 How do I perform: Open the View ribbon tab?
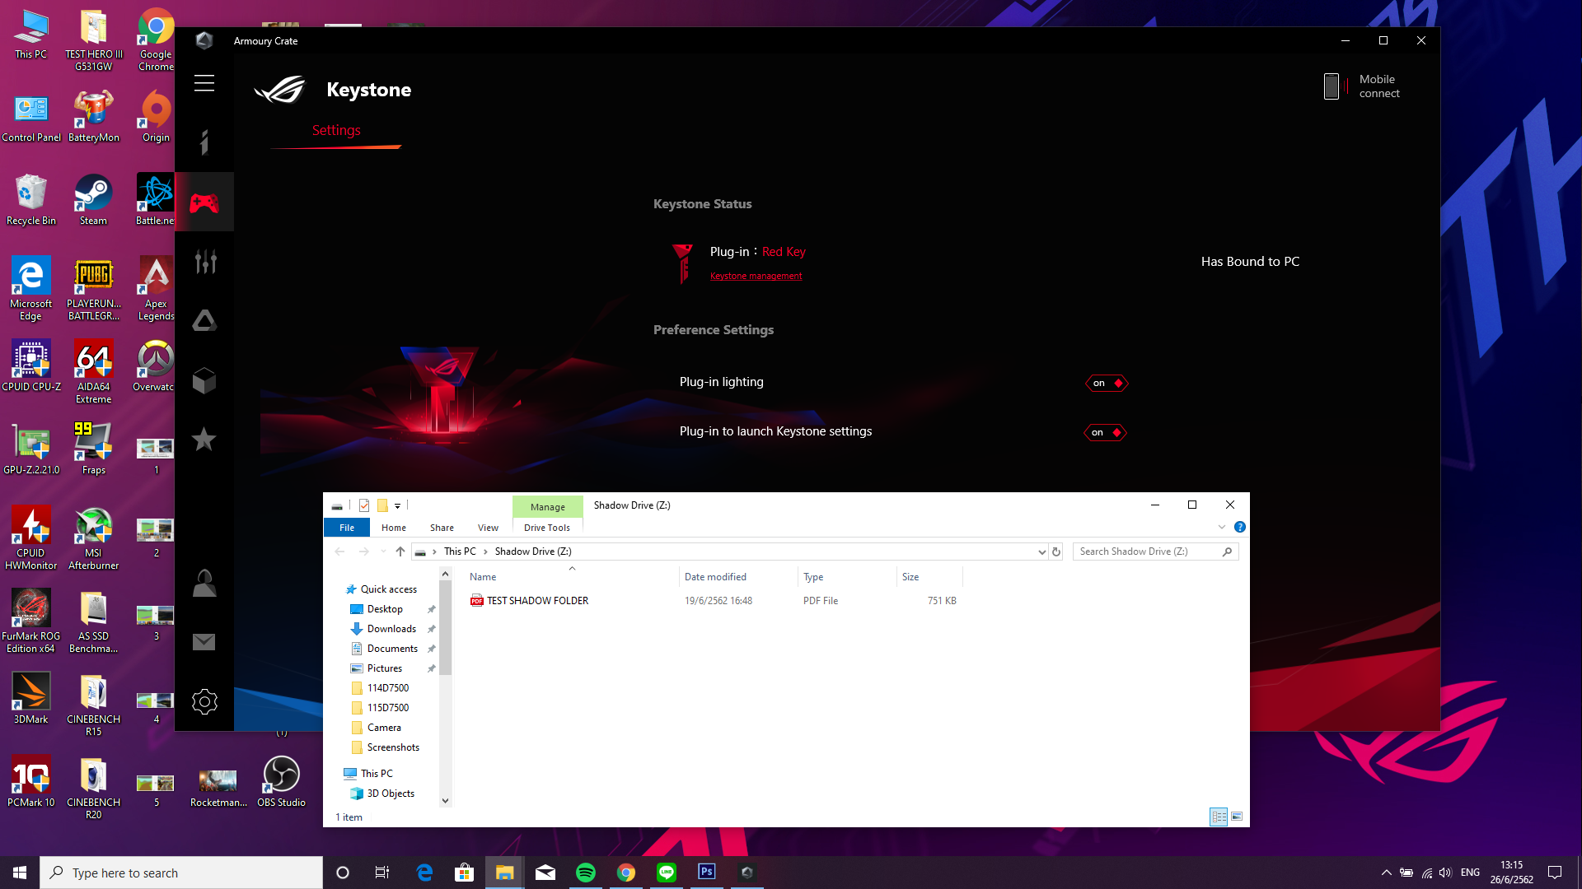(x=488, y=528)
